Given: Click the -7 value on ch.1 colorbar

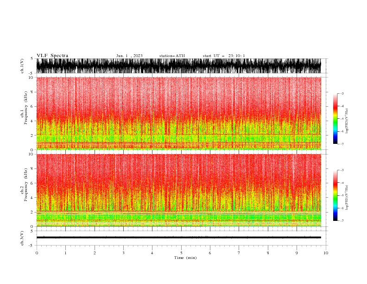Looking at the screenshot, I should tap(342, 144).
